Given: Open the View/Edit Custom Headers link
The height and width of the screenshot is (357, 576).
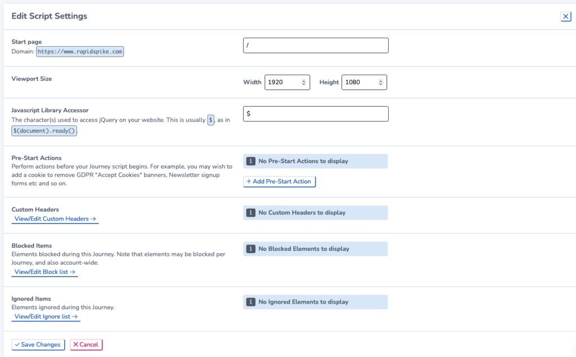Looking at the screenshot, I should [55, 219].
